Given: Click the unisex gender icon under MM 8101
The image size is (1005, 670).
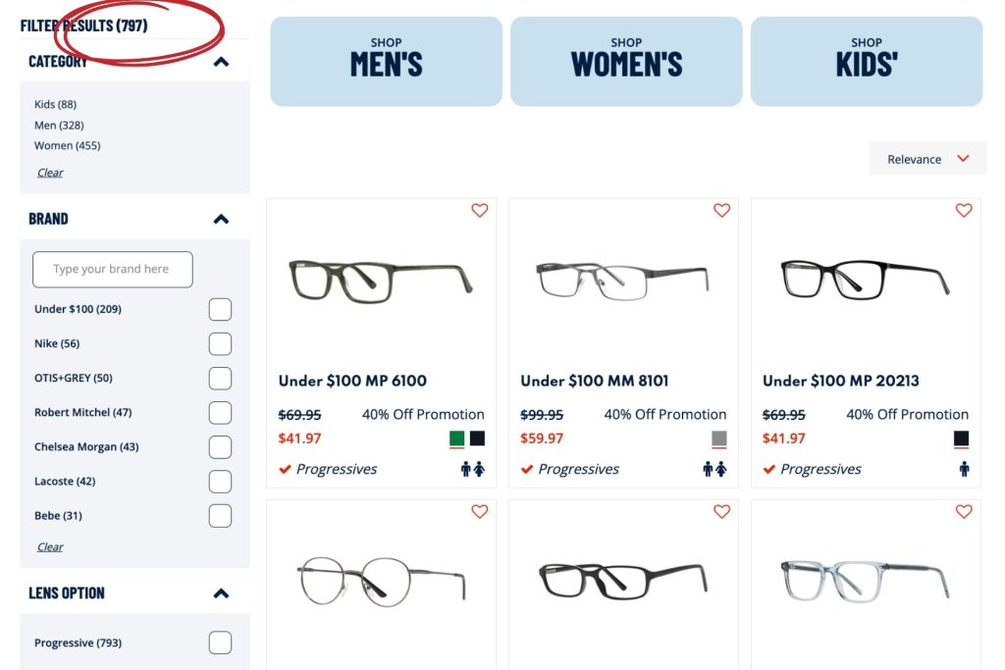Looking at the screenshot, I should pyautogui.click(x=714, y=469).
